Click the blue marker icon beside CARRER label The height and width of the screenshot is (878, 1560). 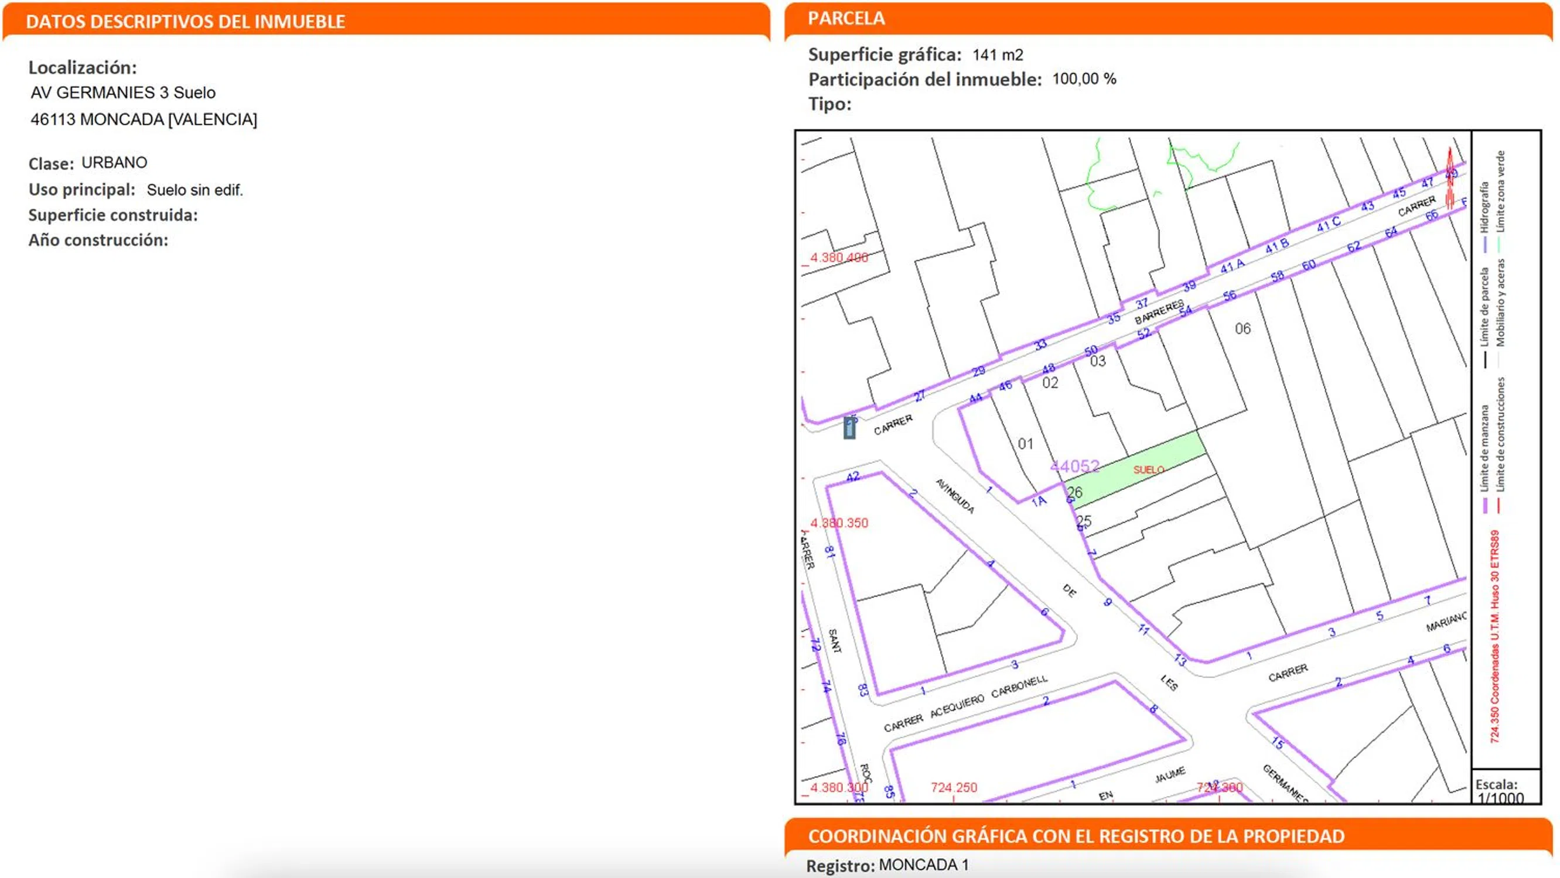849,428
